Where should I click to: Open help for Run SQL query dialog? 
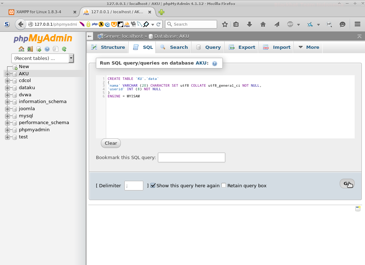214,63
